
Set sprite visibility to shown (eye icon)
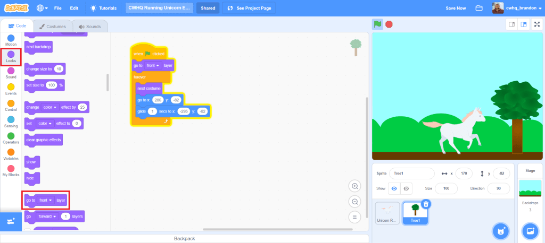pyautogui.click(x=394, y=189)
